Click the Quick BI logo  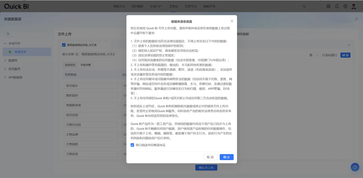point(16,6)
